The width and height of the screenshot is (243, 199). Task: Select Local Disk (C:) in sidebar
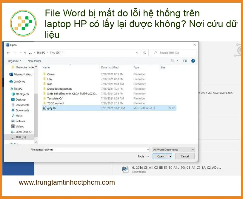(22, 132)
